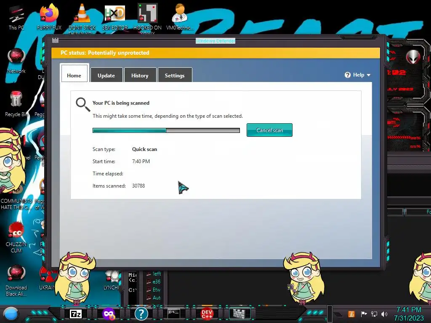Click the Help label text
Screen dimensions: 431x323
click(x=359, y=75)
